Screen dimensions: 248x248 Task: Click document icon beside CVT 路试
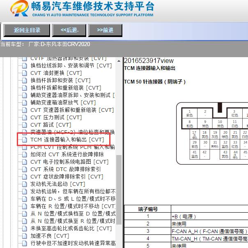[25, 125]
